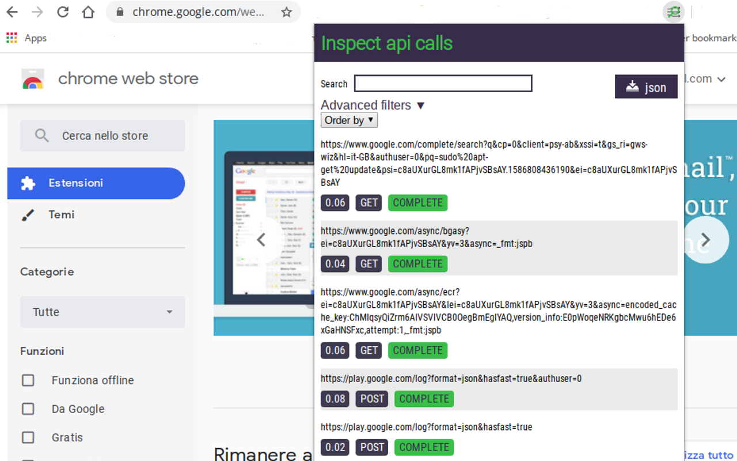Viewport: 737px width, 461px height.
Task: Select the async/ecr request URL
Action: (499, 311)
